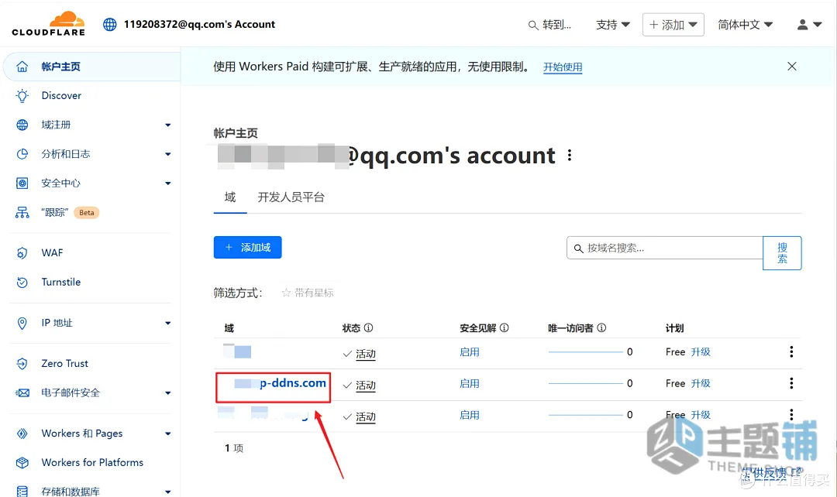Expand the 域注册 sidebar section
This screenshot has height=497, width=837.
[x=167, y=125]
